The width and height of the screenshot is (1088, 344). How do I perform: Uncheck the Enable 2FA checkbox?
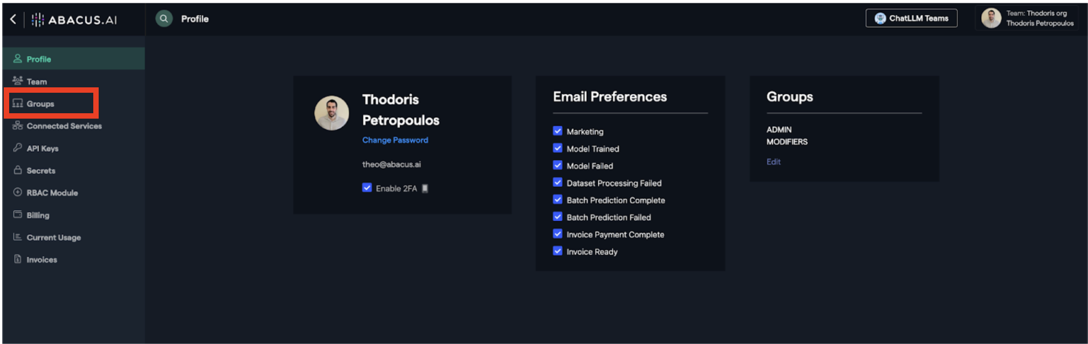click(x=367, y=188)
